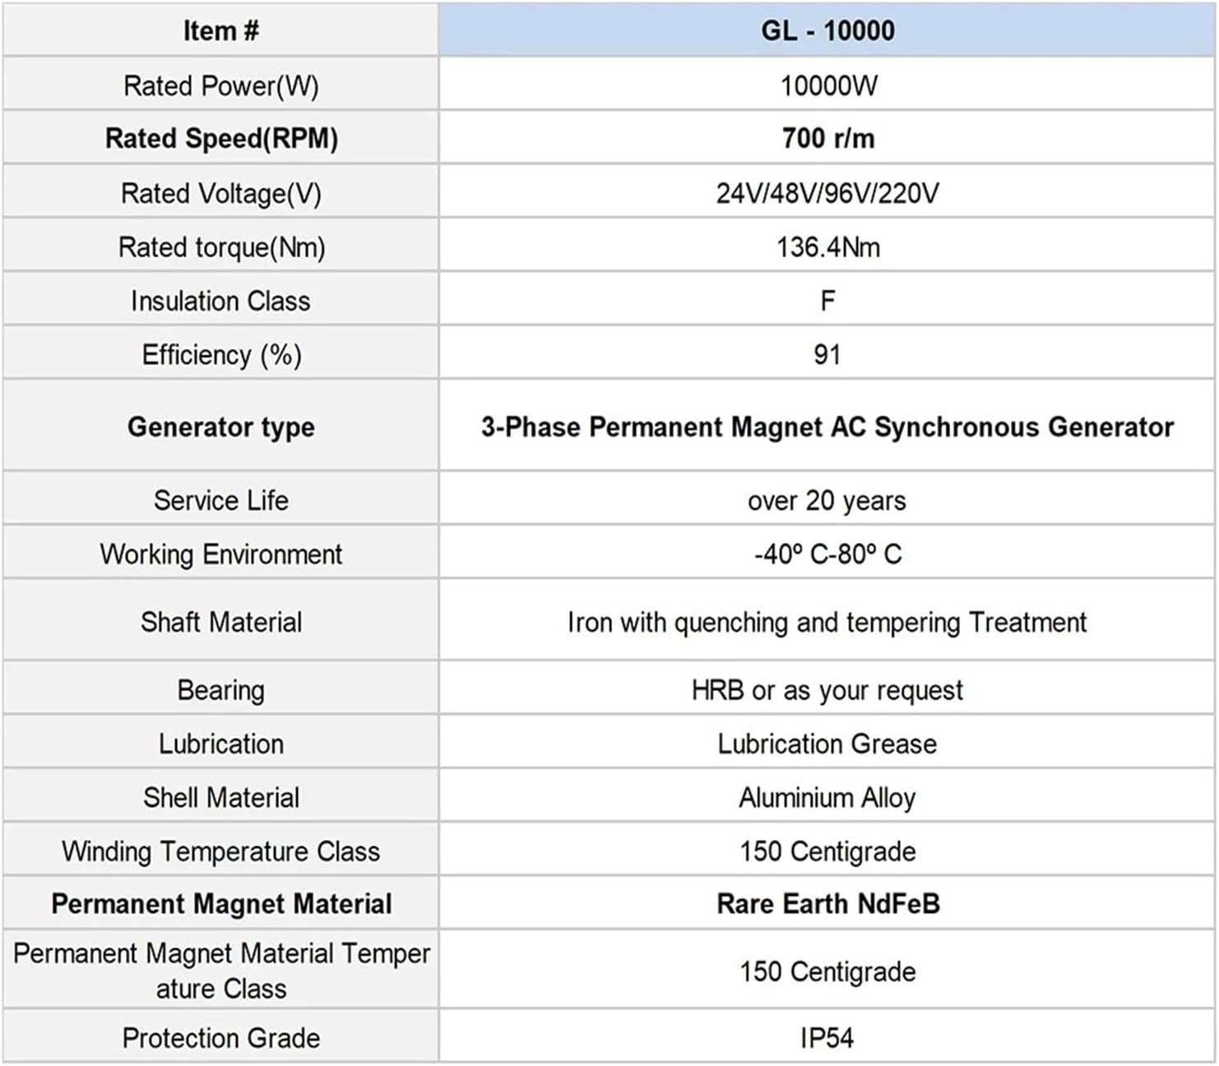
Task: Click the 'Item #' header cell
Action: [220, 31]
